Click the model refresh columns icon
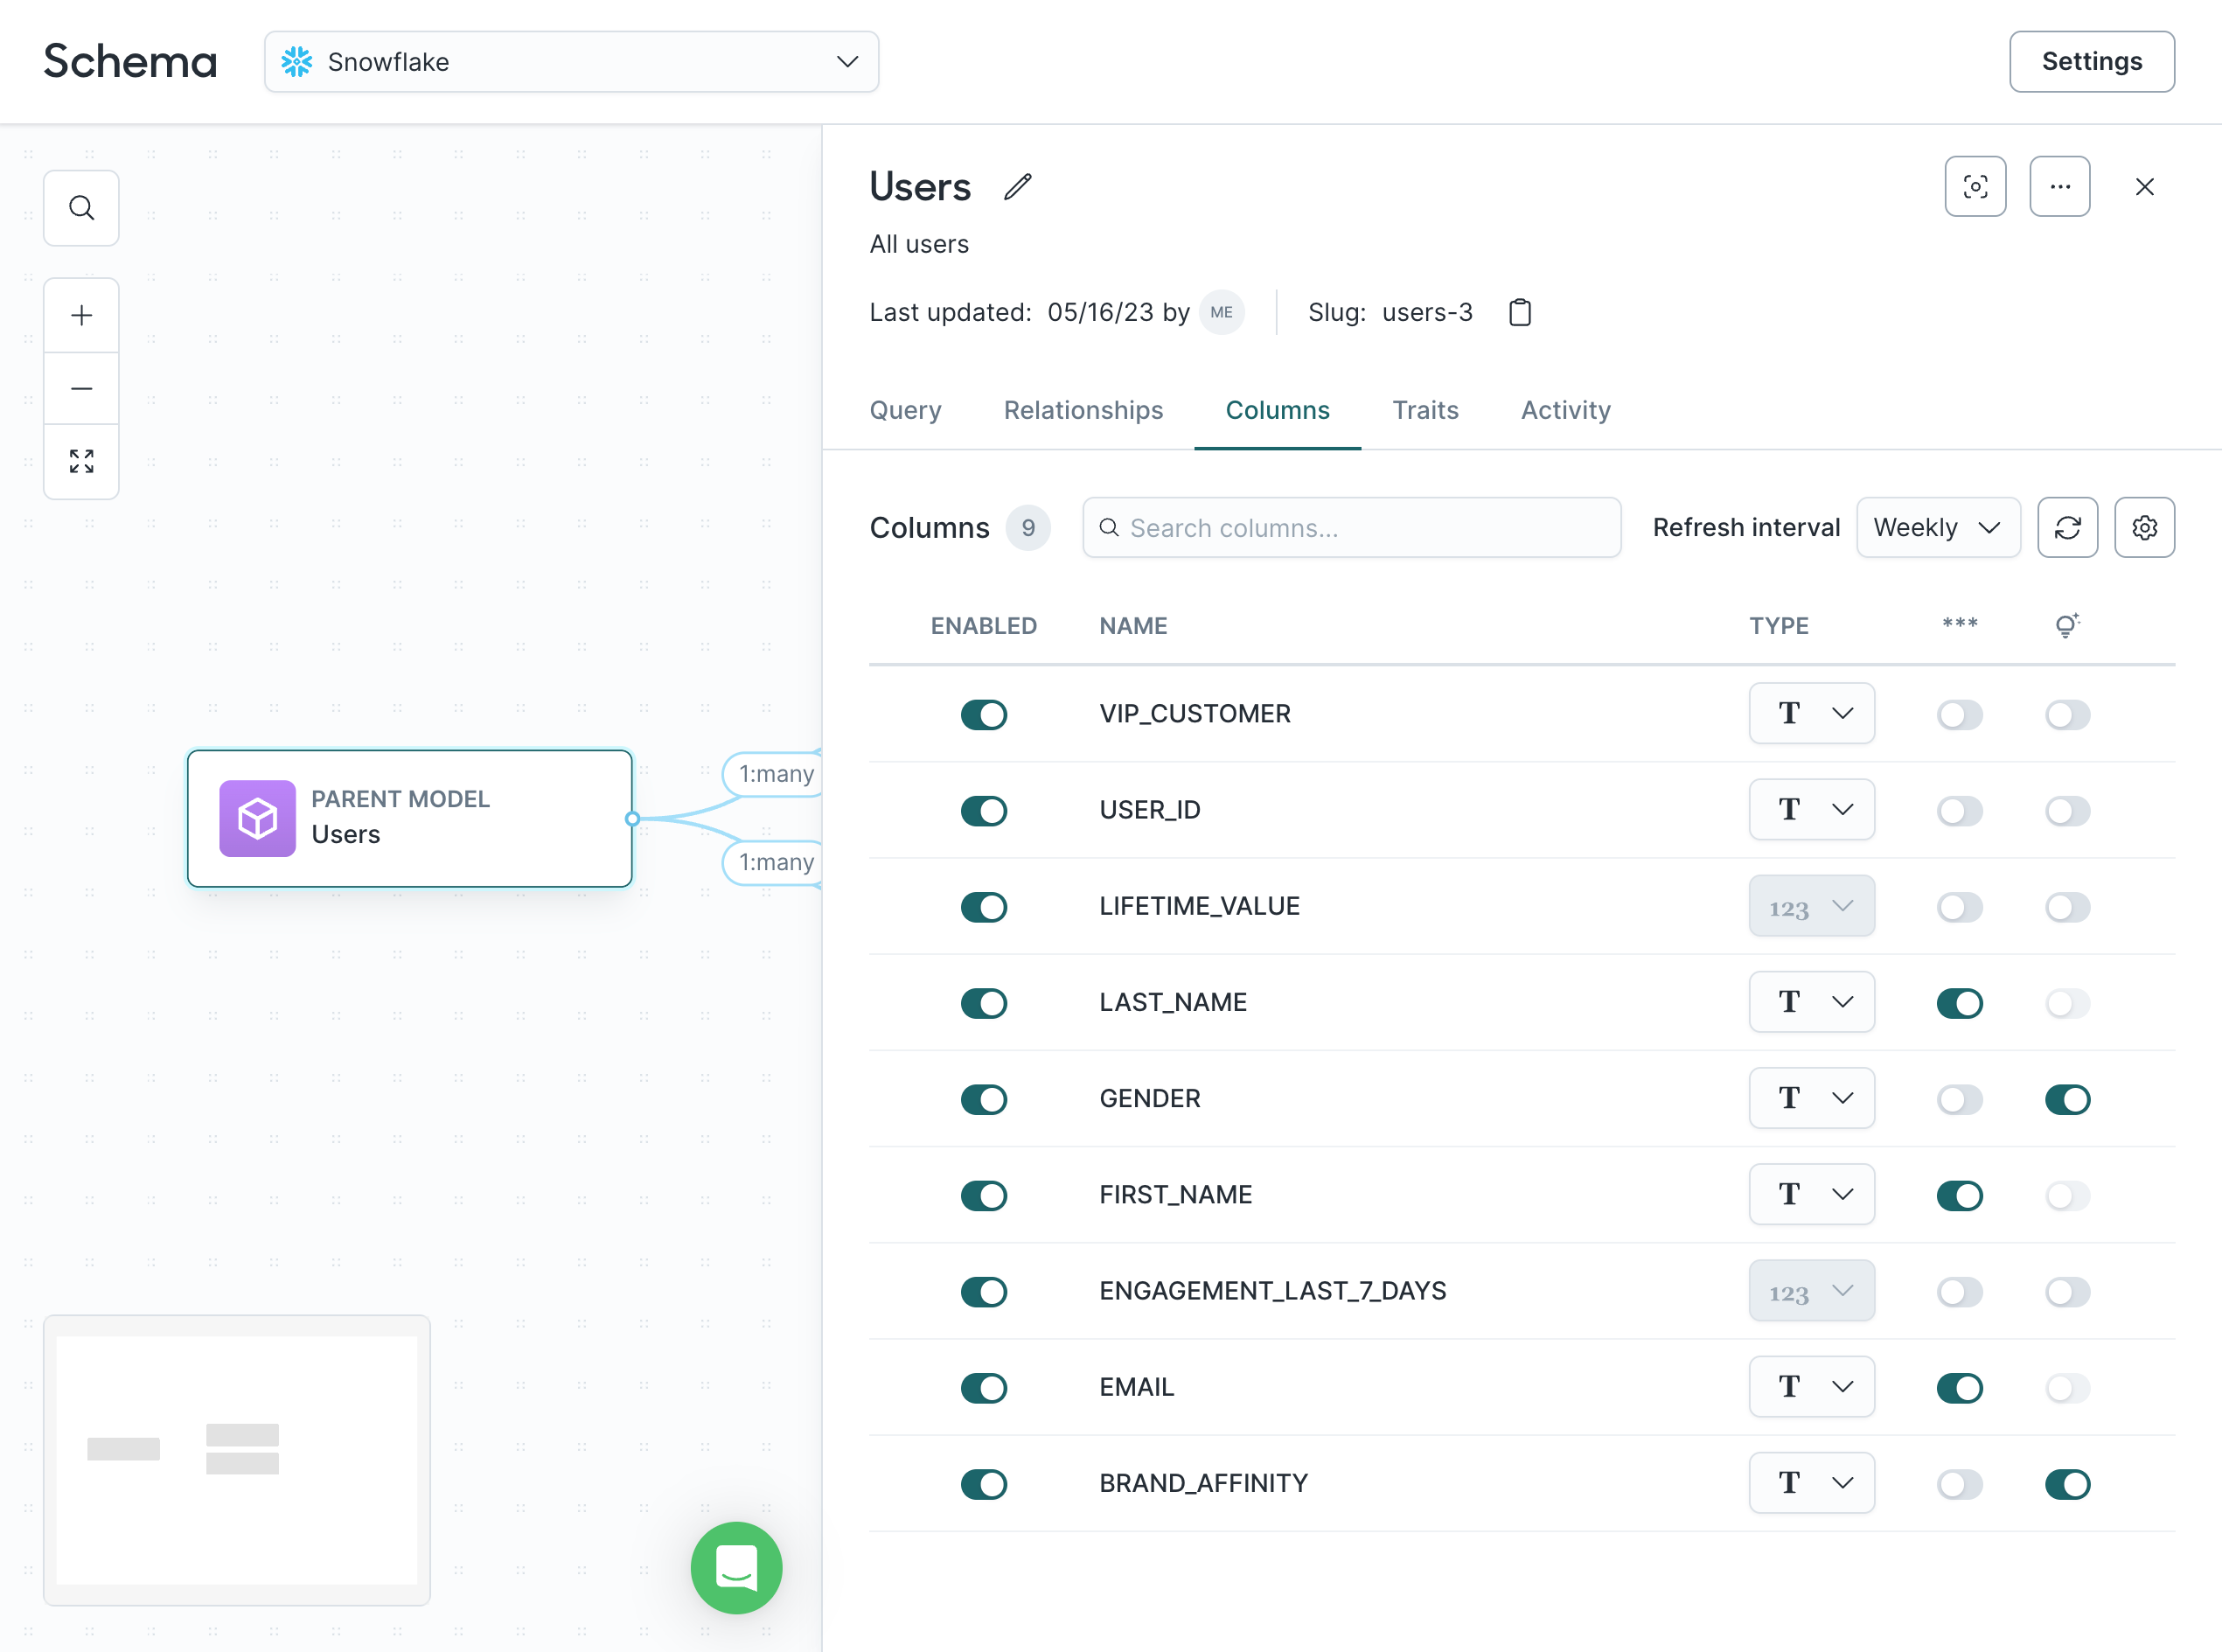This screenshot has width=2222, height=1652. point(2067,527)
